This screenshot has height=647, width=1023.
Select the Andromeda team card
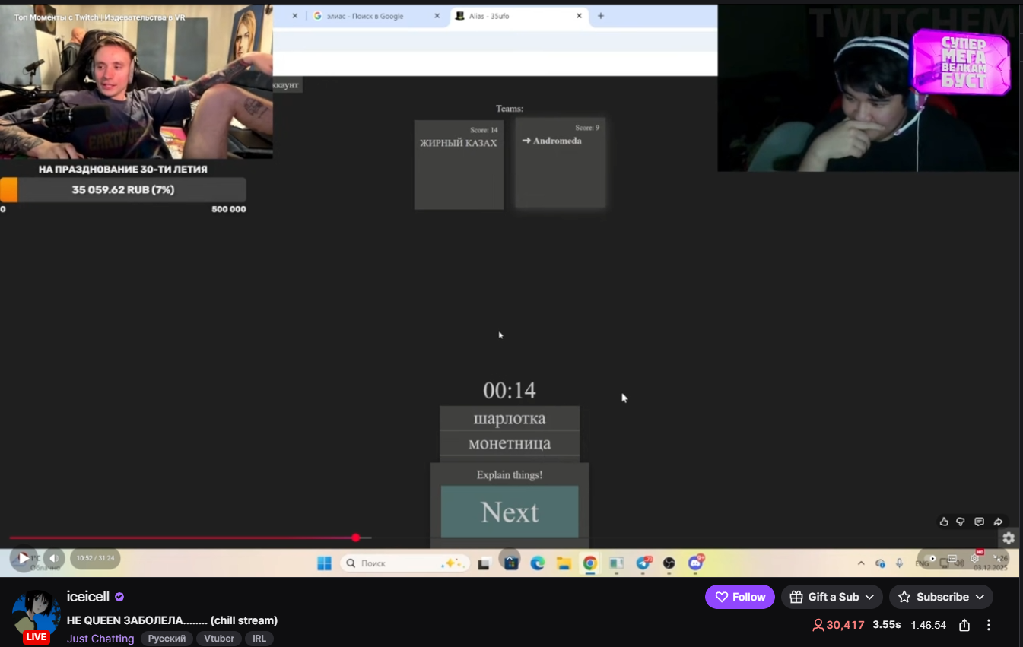click(x=561, y=163)
